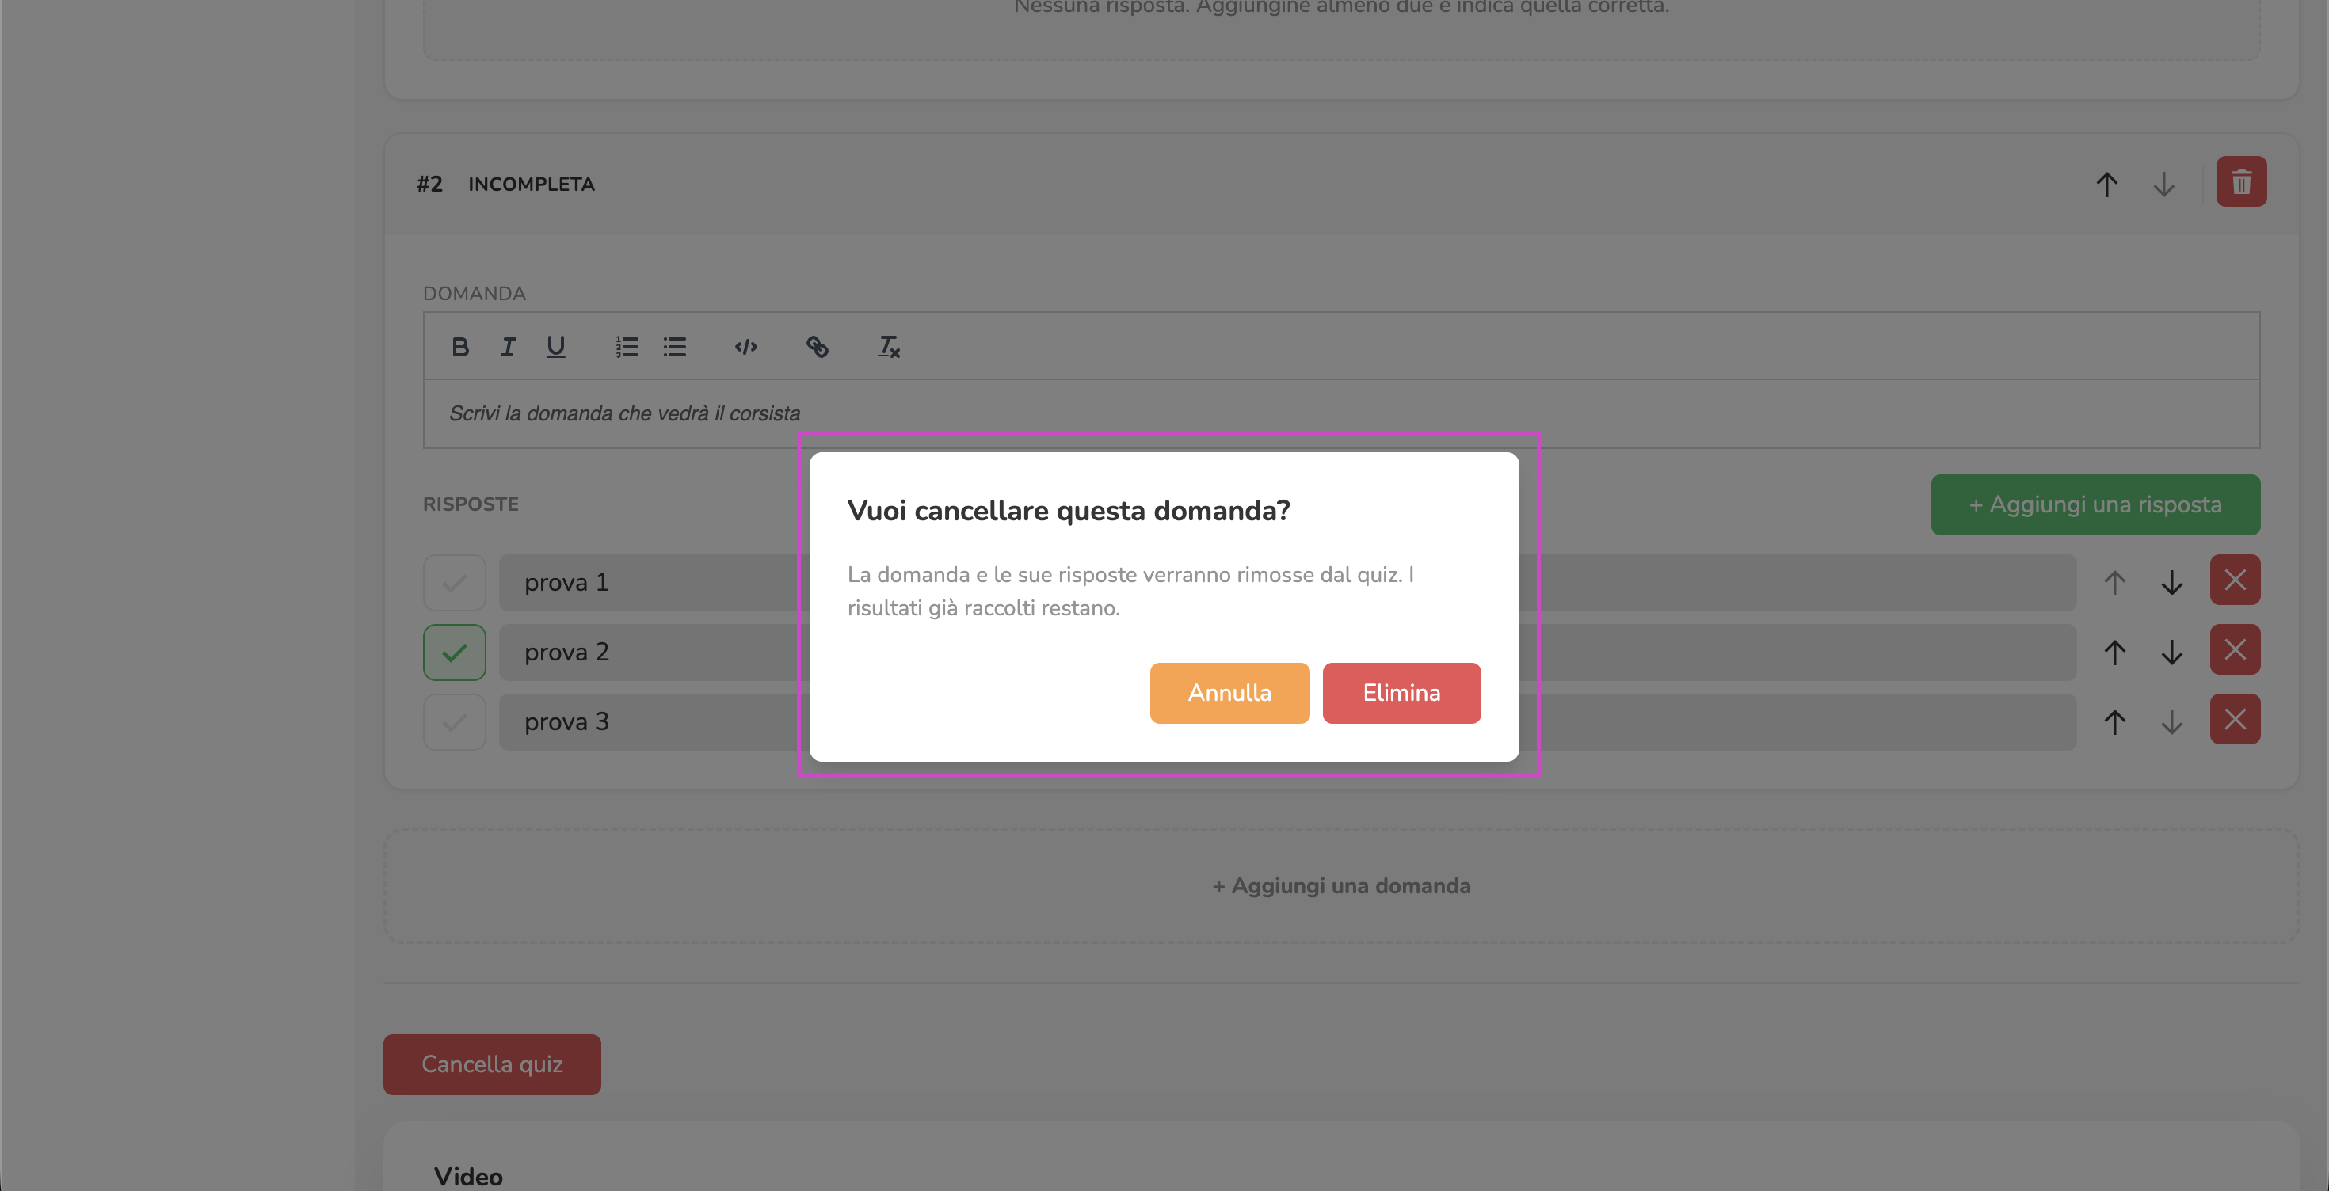Click Annulla to cancel the dialog
This screenshot has width=2329, height=1191.
click(1229, 693)
